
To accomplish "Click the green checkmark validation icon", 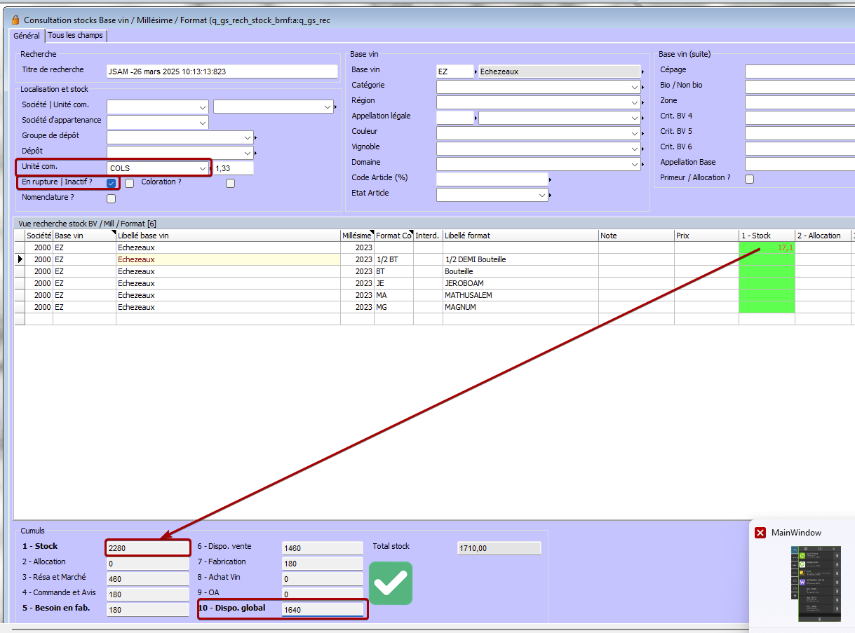I will 391,583.
